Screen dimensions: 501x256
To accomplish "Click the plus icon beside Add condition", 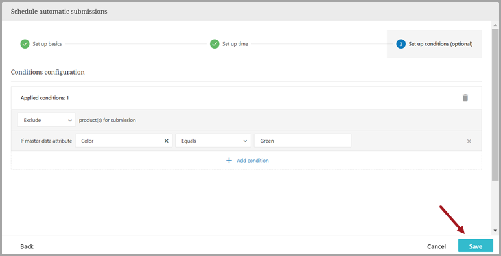I will click(229, 161).
